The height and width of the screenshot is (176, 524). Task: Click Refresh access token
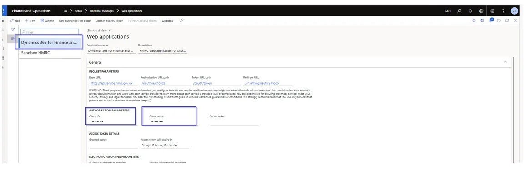tap(143, 21)
